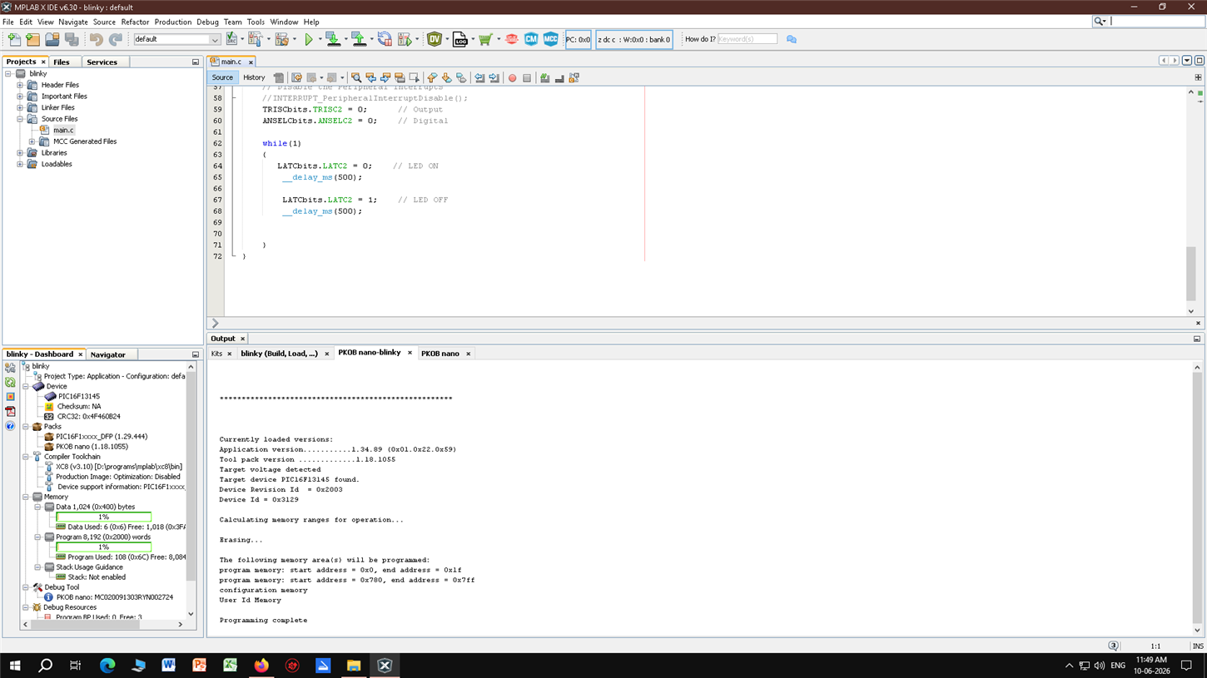Select main.c in the Projects tree
Image resolution: width=1207 pixels, height=678 pixels.
[x=63, y=130]
